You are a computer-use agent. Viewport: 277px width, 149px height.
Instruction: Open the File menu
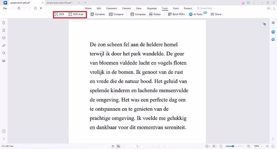click(5, 8)
